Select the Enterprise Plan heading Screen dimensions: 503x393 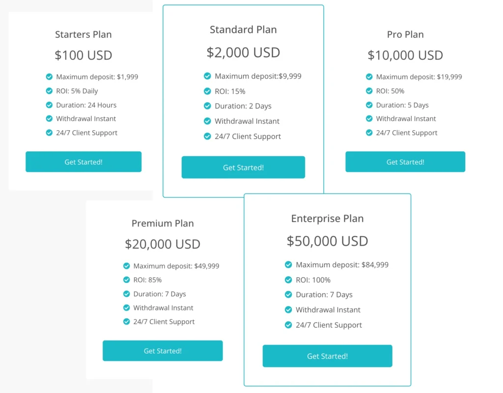pos(327,219)
